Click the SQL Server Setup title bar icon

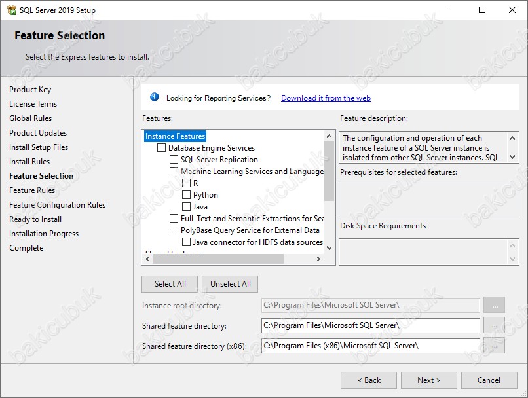(x=11, y=10)
